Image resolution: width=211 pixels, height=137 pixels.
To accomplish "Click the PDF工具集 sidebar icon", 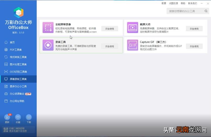I will 6,50.
